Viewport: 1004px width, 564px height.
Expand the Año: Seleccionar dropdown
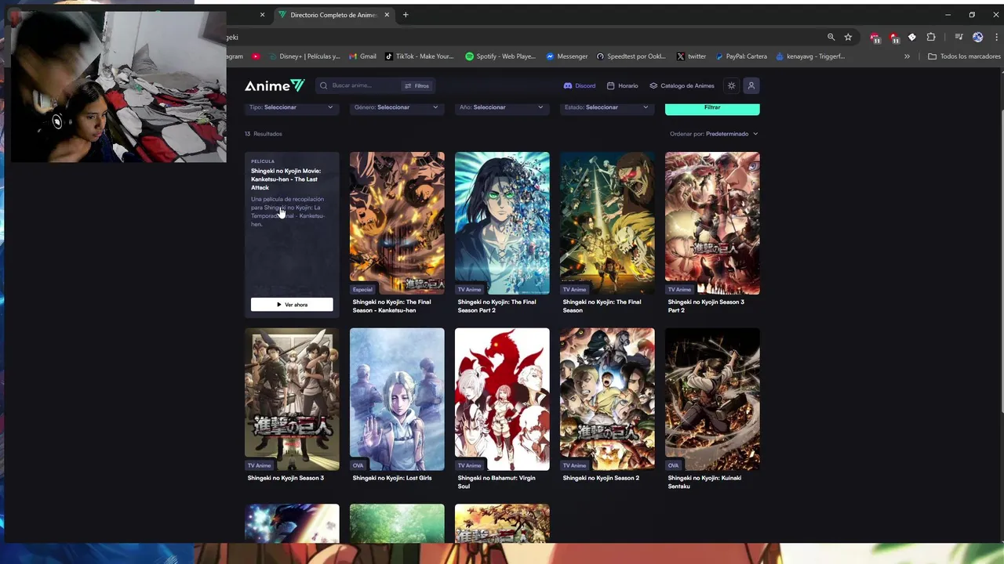[502, 107]
